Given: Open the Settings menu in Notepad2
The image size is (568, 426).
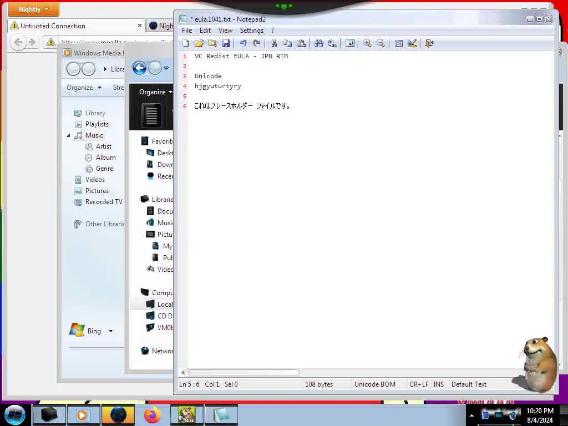Looking at the screenshot, I should pos(252,31).
